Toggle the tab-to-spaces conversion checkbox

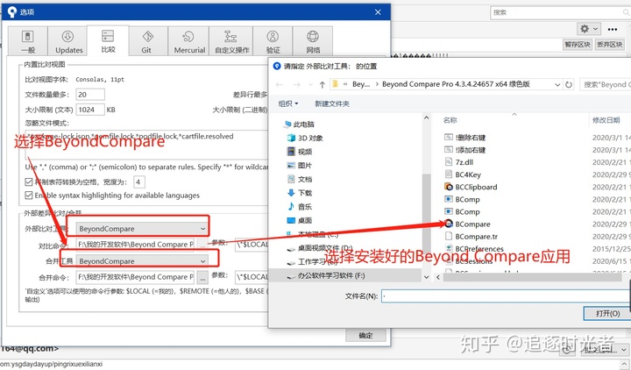(x=29, y=182)
